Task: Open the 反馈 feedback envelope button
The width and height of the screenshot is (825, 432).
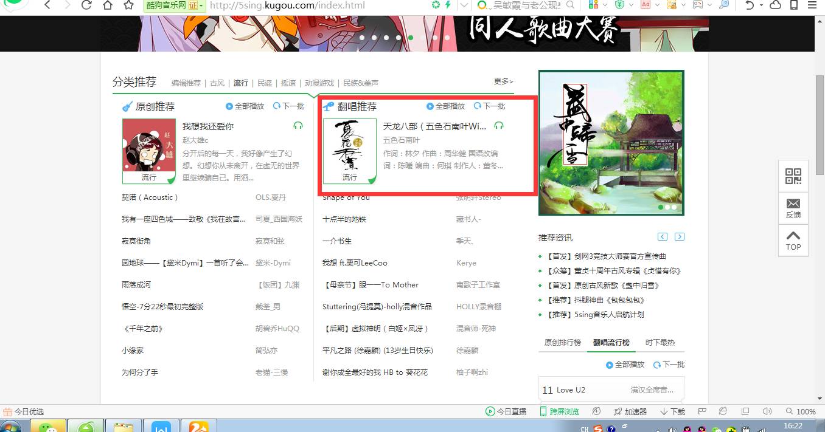Action: click(793, 208)
